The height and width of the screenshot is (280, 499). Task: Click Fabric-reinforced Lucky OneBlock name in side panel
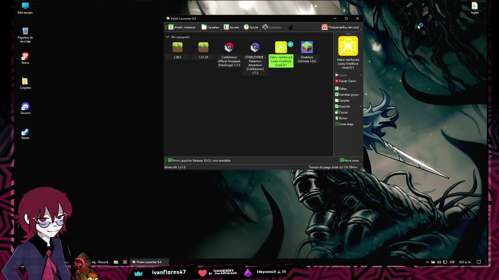(x=348, y=63)
